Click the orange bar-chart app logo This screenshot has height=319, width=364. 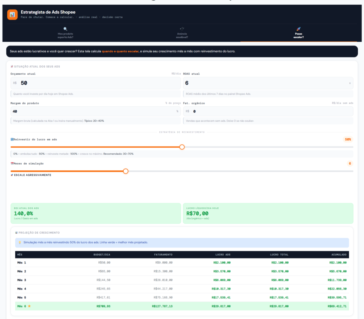click(x=12, y=15)
